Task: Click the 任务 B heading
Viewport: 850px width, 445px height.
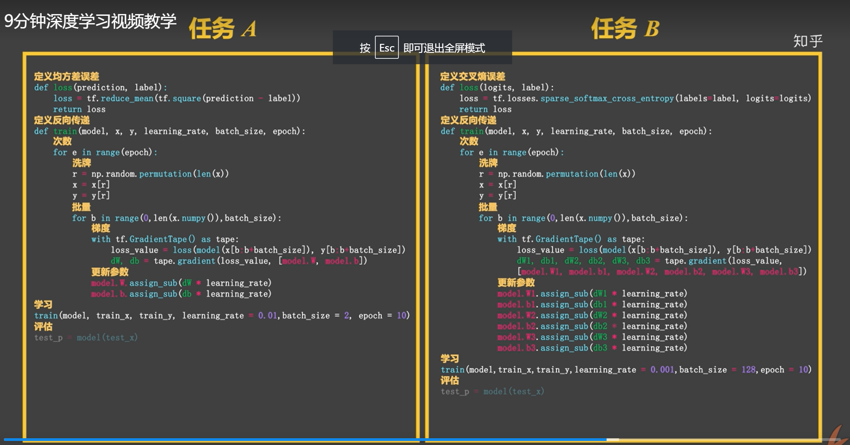Action: 625,28
